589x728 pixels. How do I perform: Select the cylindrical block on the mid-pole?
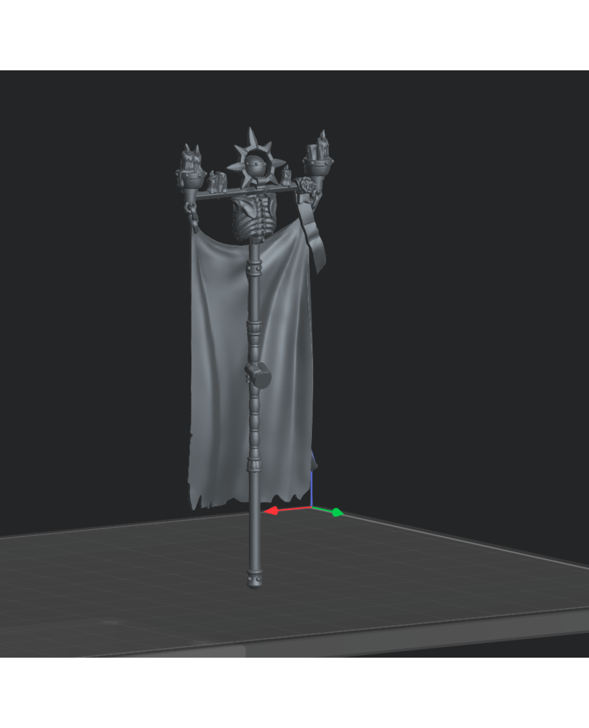click(258, 376)
